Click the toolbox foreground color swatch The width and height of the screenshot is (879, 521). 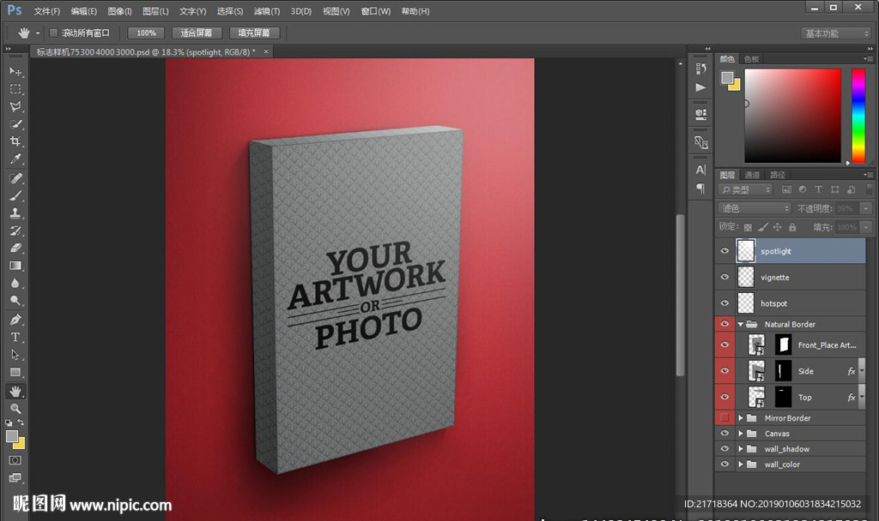pyautogui.click(x=12, y=436)
